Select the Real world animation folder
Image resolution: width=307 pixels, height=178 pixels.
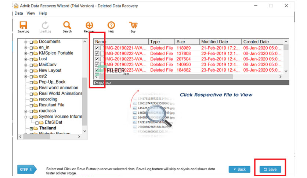click(x=58, y=88)
